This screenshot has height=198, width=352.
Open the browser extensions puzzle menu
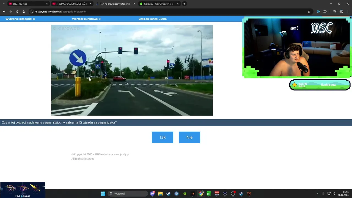[x=325, y=12]
